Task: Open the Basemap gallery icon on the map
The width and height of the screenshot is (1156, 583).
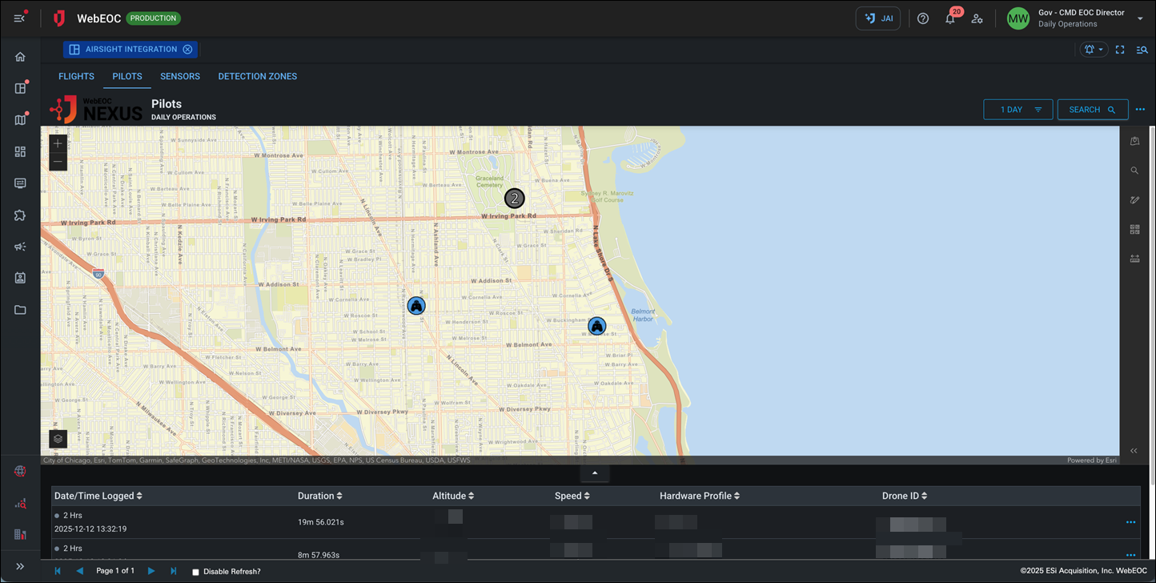Action: click(1134, 229)
